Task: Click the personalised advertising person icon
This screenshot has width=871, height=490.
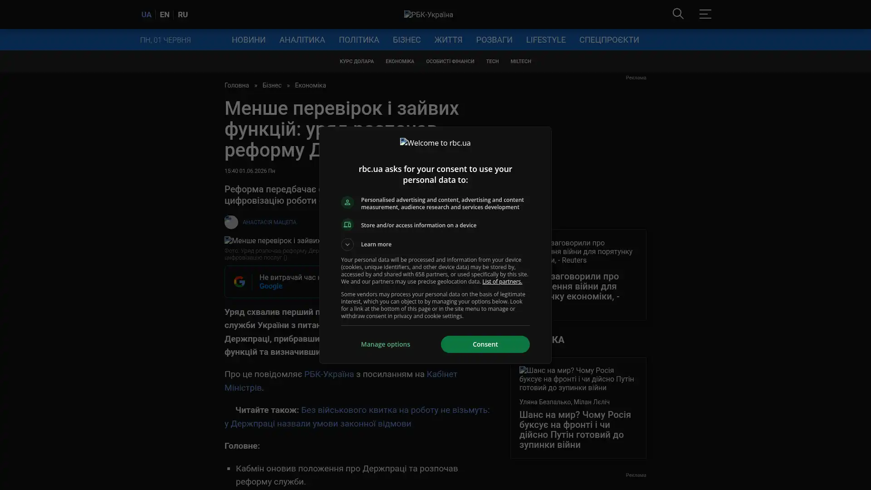Action: pyautogui.click(x=347, y=202)
